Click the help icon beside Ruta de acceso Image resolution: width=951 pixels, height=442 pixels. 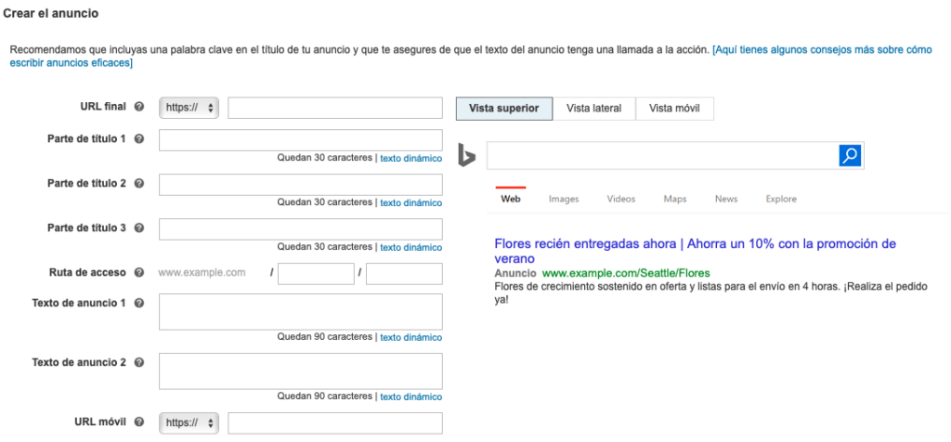point(139,272)
